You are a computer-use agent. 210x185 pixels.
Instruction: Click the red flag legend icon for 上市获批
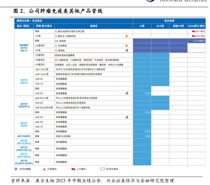(x=73, y=169)
